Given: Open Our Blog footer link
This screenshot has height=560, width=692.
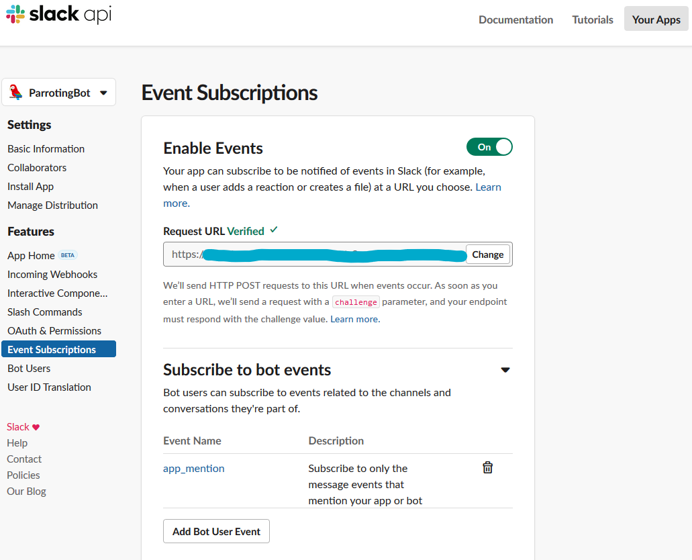Looking at the screenshot, I should click(26, 492).
